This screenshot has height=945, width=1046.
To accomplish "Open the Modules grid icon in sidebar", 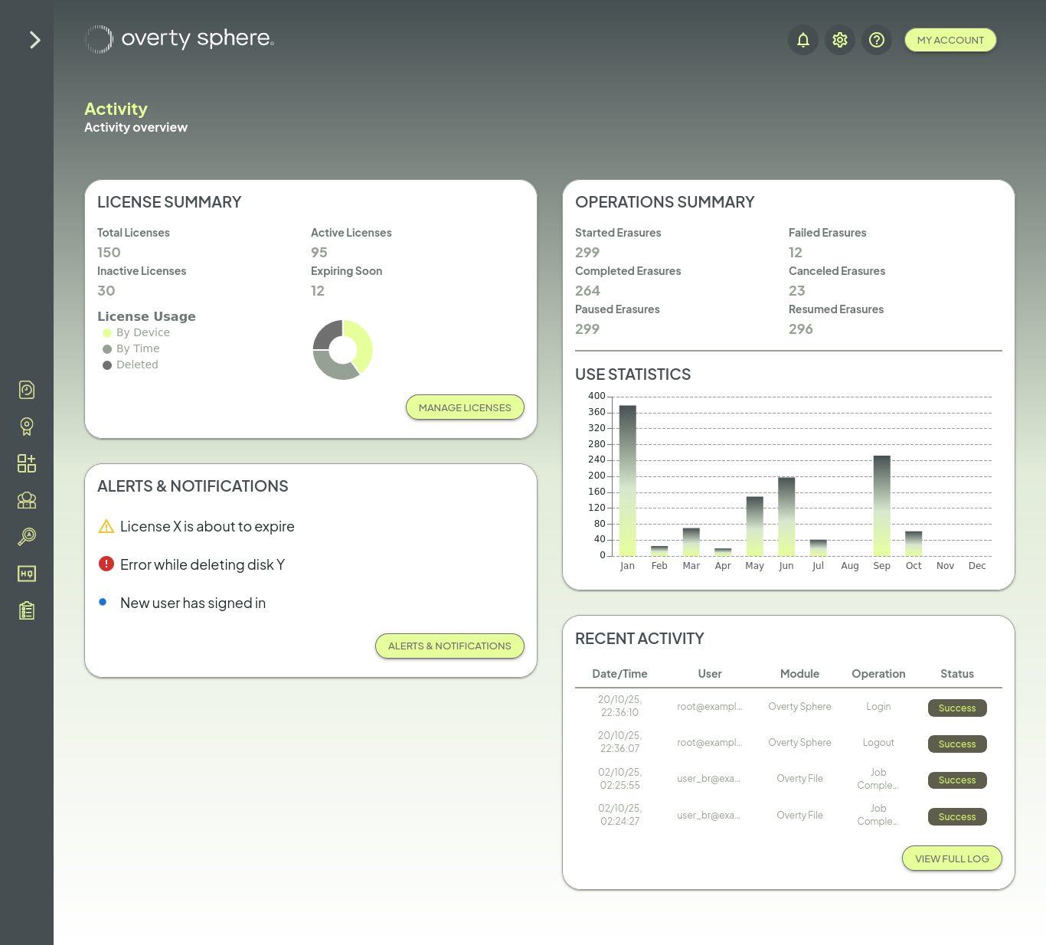I will click(26, 463).
